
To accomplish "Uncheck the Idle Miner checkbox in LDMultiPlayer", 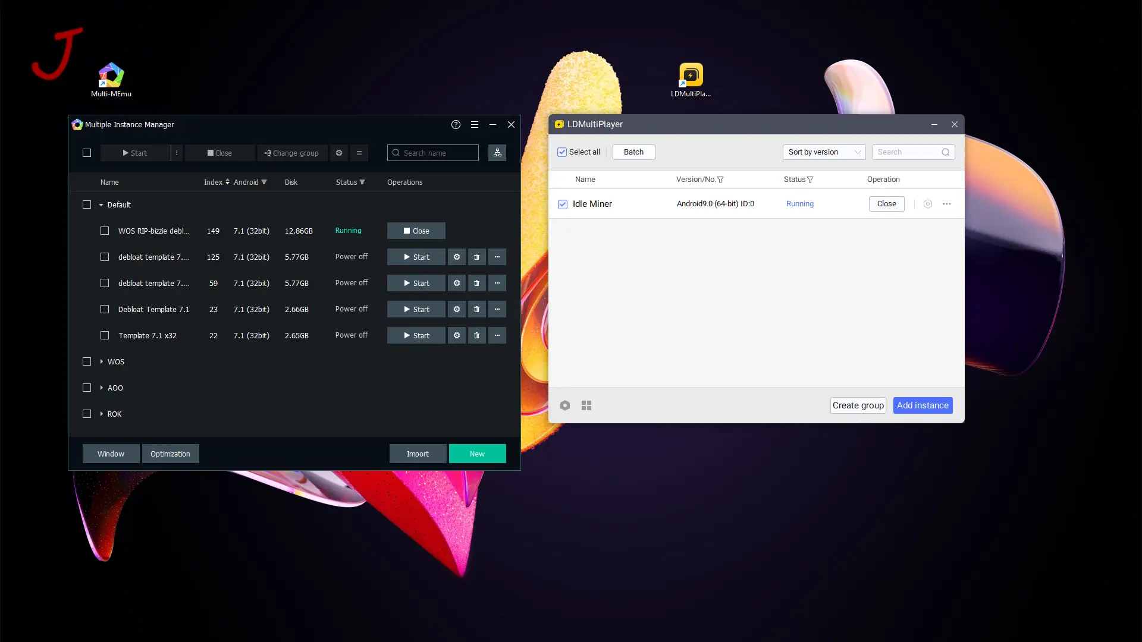I will pos(563,204).
